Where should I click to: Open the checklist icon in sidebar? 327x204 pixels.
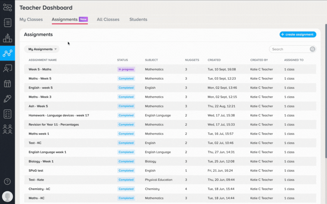tap(8, 114)
